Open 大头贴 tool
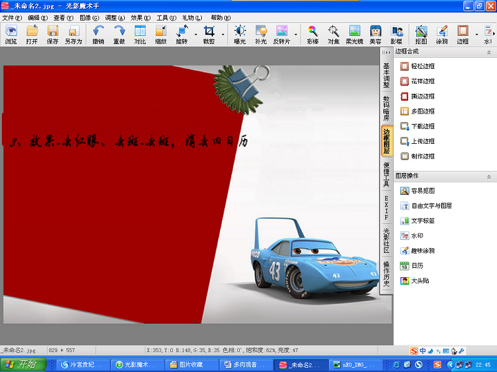497x372 pixels. click(415, 281)
